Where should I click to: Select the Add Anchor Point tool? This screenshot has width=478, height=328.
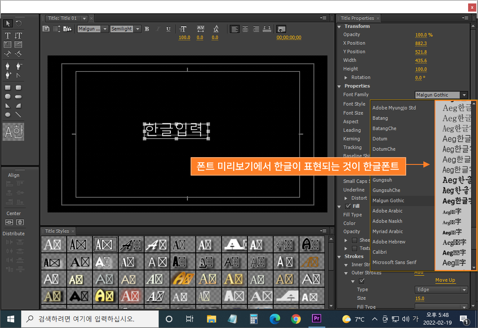pyautogui.click(x=8, y=75)
